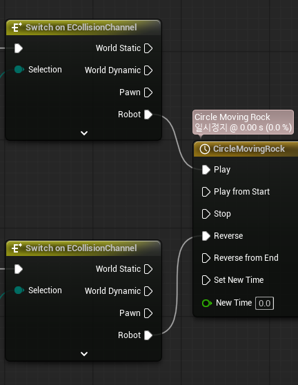
Task: Click the upper Switch node's enum header icon
Action: click(x=17, y=28)
